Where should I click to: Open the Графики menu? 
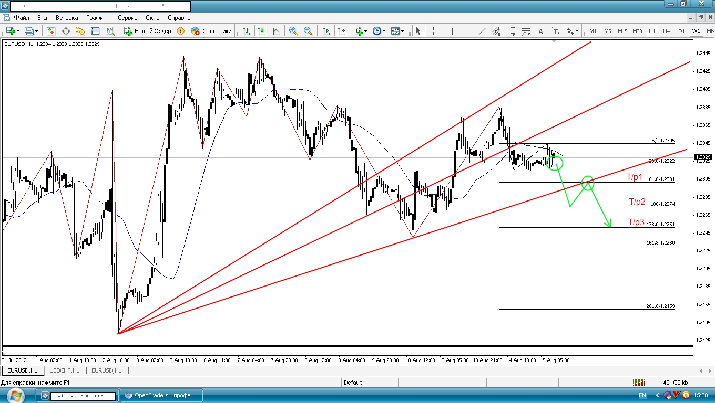click(98, 17)
